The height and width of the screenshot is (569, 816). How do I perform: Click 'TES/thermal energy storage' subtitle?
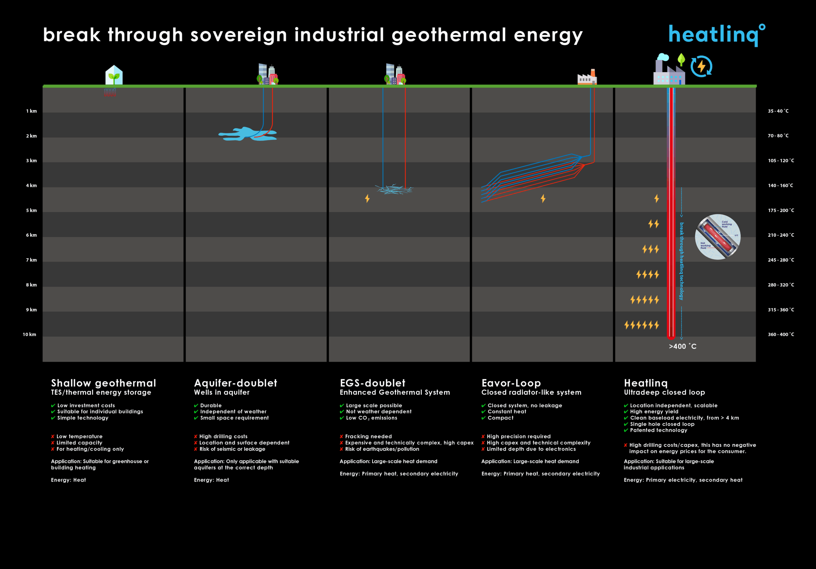click(x=101, y=392)
